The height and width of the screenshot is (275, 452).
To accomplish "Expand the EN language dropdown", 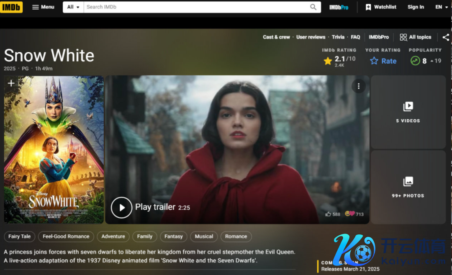I will pyautogui.click(x=442, y=7).
